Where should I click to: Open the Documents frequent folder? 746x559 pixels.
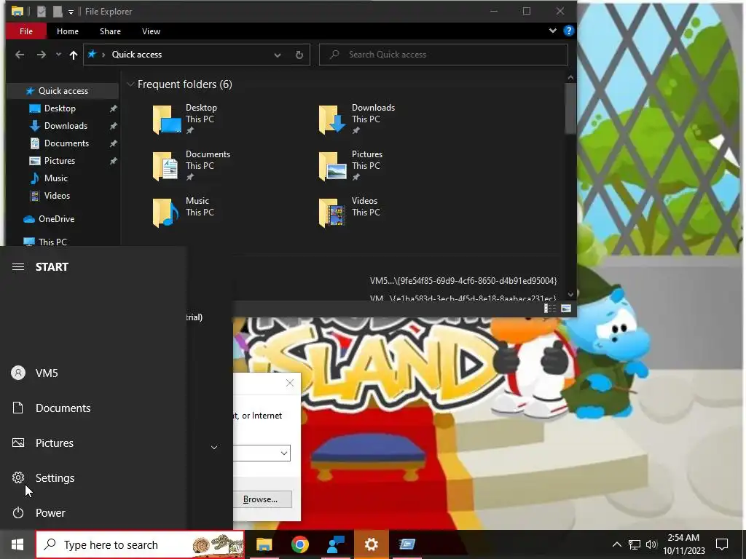click(192, 165)
